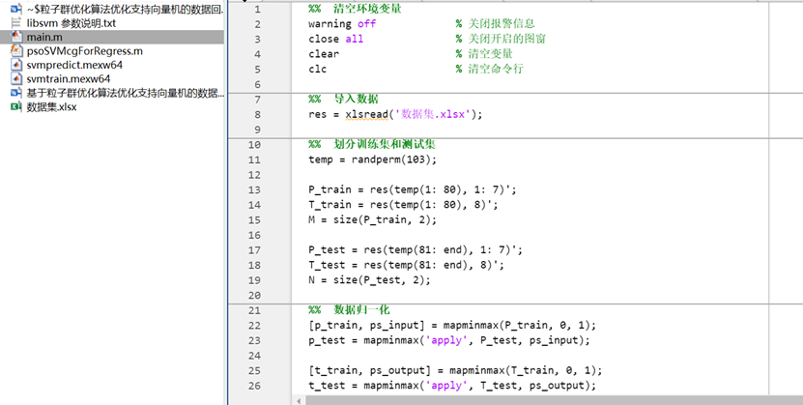This screenshot has height=405, width=803.
Task: Click the comment '% 清空变量'
Action: pyautogui.click(x=484, y=54)
